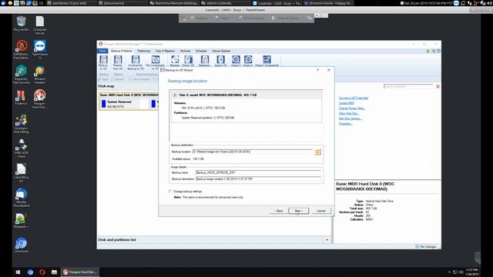Click the Properties link
This screenshot has width=493, height=277.
coord(346,123)
